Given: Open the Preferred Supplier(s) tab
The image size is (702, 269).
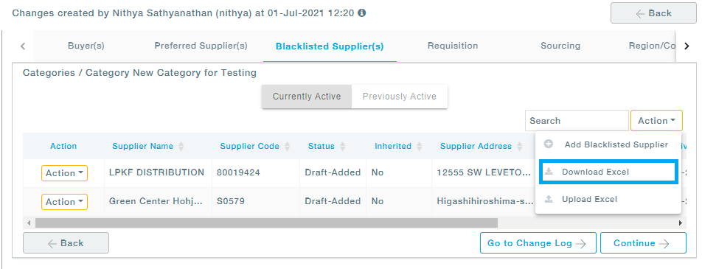Looking at the screenshot, I should 201,46.
